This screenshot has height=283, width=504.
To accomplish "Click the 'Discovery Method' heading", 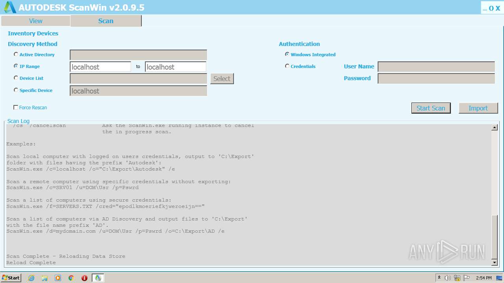I will click(33, 44).
